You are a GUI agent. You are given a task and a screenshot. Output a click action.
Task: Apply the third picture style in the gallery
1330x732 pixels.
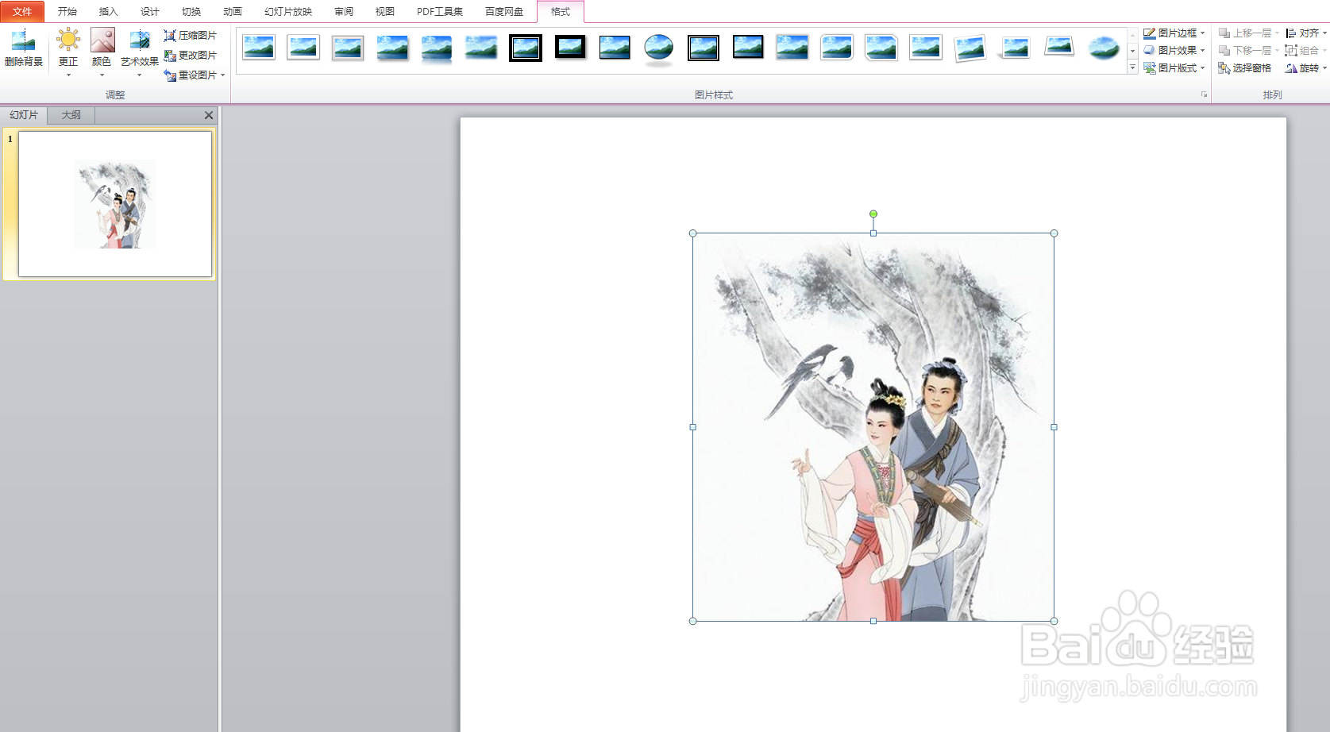point(348,48)
